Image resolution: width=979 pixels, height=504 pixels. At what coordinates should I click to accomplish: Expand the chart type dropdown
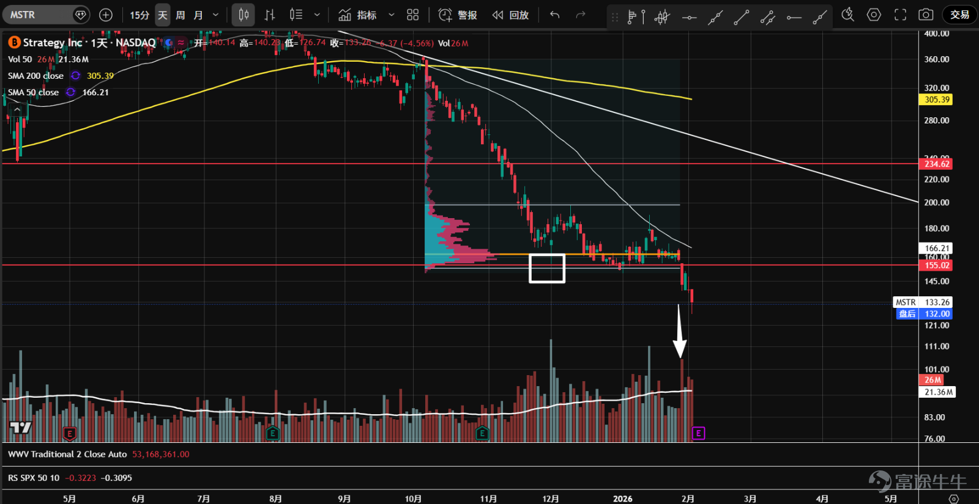point(317,15)
